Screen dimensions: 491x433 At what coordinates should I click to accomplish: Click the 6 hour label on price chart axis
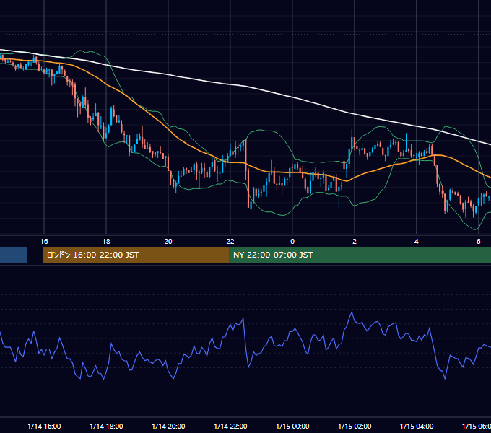(x=479, y=242)
